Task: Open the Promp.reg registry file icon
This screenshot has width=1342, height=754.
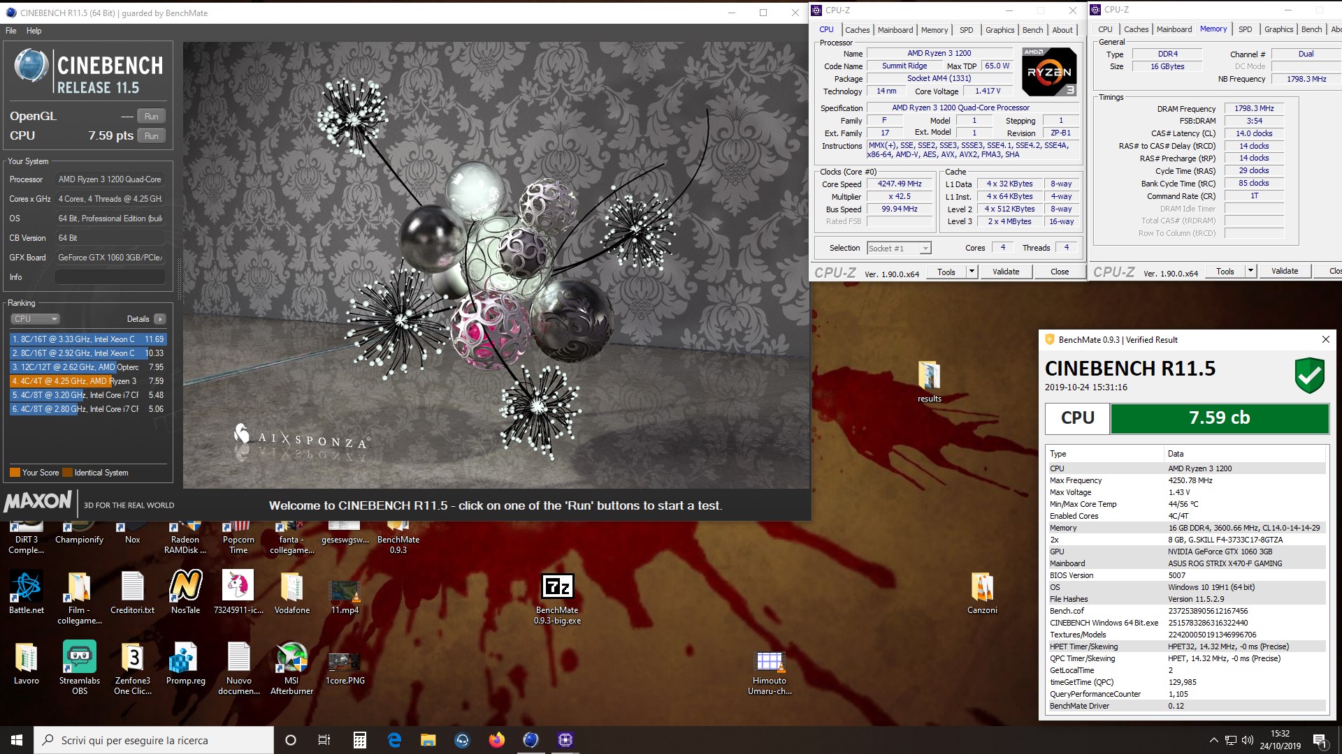Action: (185, 663)
